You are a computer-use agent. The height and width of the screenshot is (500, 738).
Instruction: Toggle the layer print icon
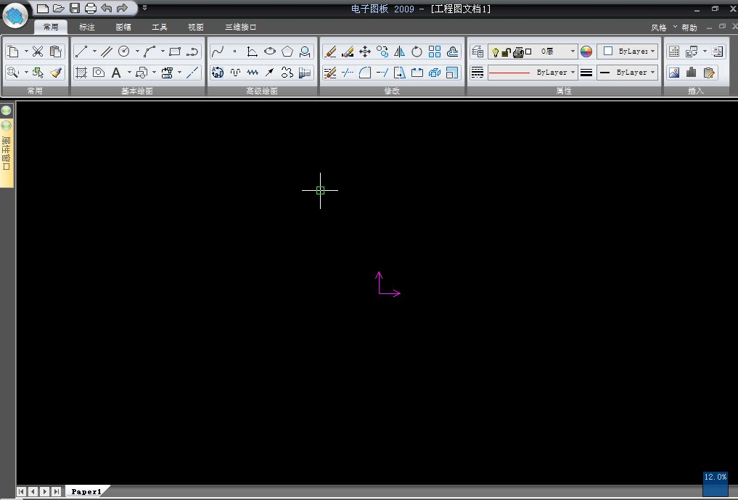[x=518, y=52]
